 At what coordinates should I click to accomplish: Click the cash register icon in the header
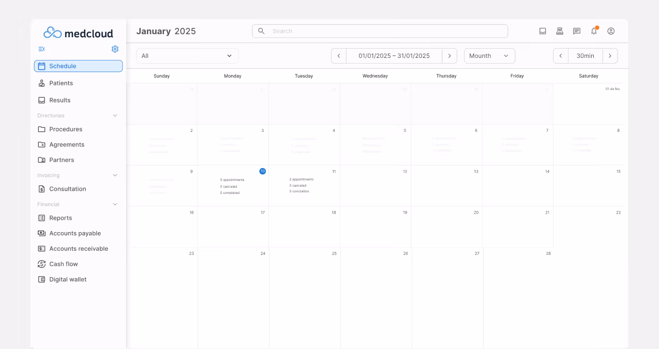[x=559, y=31]
